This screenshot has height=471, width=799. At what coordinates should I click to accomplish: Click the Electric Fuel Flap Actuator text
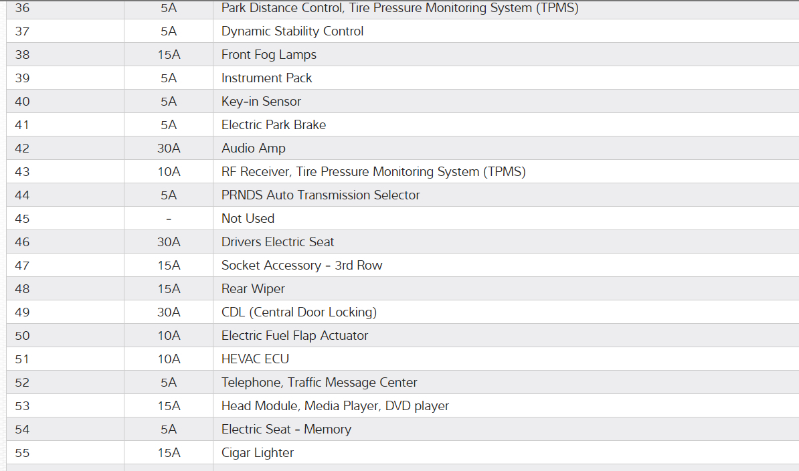[295, 336]
